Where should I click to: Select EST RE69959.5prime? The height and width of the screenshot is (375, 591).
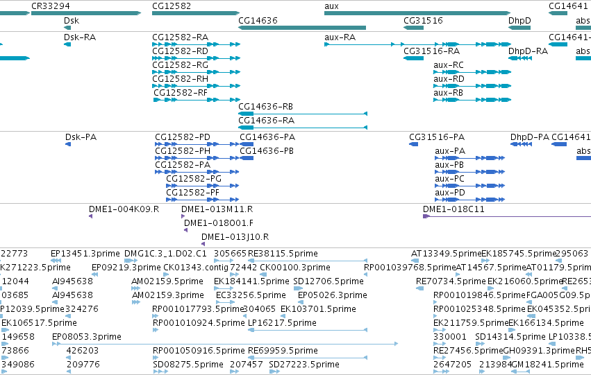(x=283, y=351)
